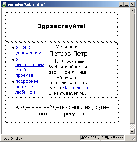Click the download size 215K / 52 sec indicator
This screenshot has width=137, height=142.
(x=112, y=138)
